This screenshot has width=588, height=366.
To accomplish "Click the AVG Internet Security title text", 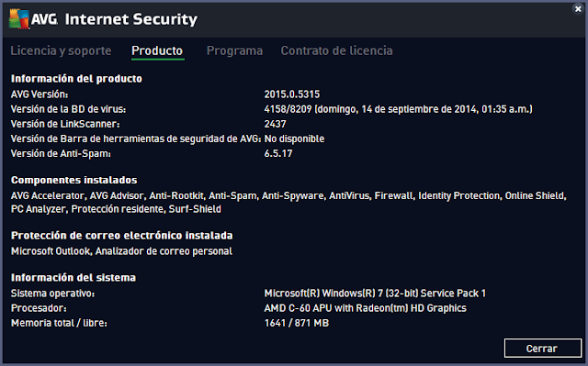I will (114, 19).
